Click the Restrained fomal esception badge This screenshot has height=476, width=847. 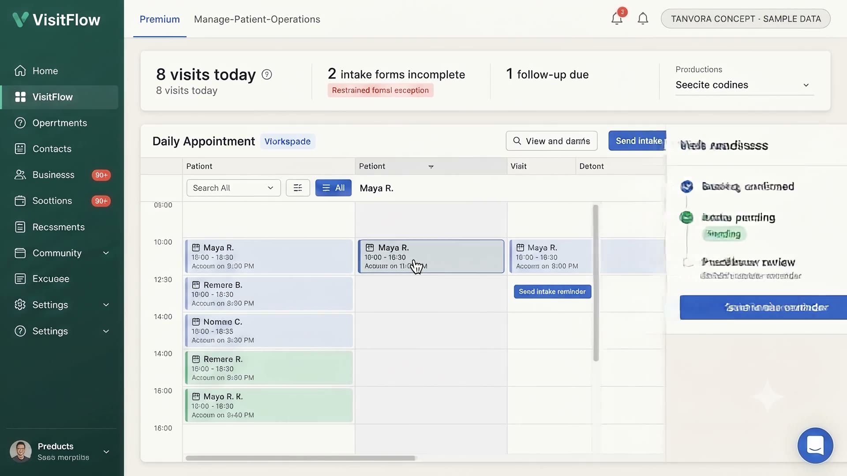pyautogui.click(x=380, y=90)
